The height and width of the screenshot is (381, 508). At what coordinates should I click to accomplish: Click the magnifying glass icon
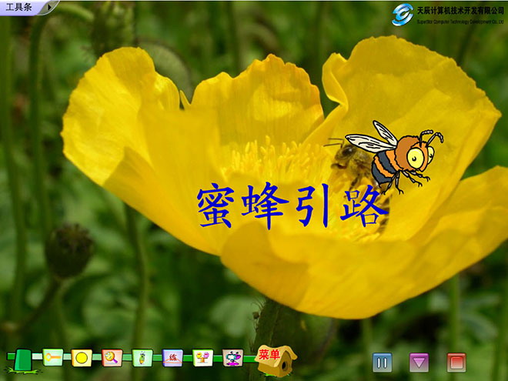point(112,358)
